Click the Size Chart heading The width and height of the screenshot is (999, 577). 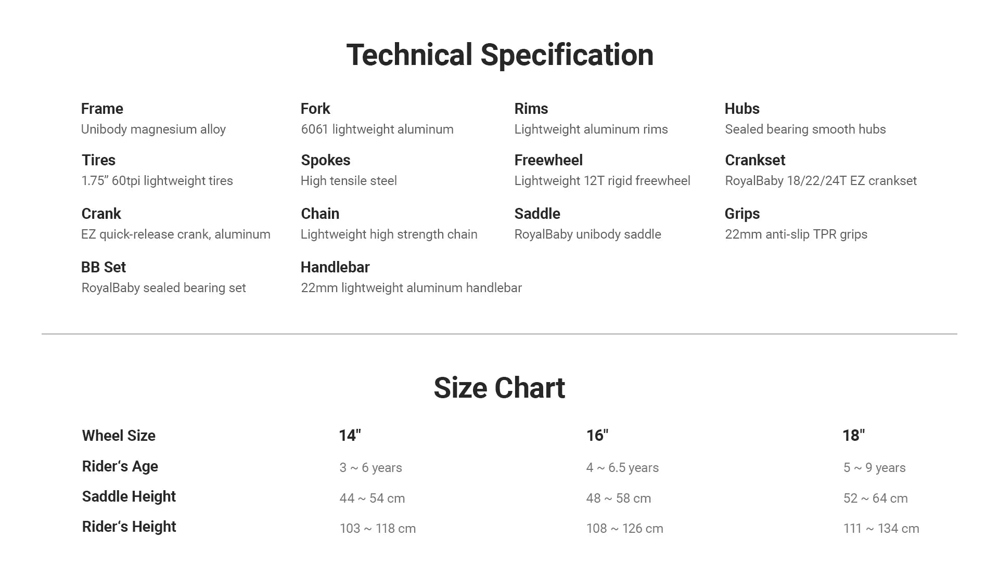(x=499, y=388)
